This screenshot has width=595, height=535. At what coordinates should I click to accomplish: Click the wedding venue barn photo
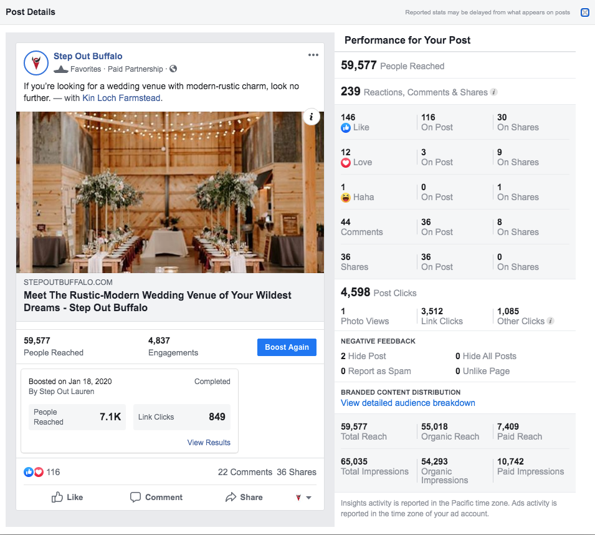(170, 192)
